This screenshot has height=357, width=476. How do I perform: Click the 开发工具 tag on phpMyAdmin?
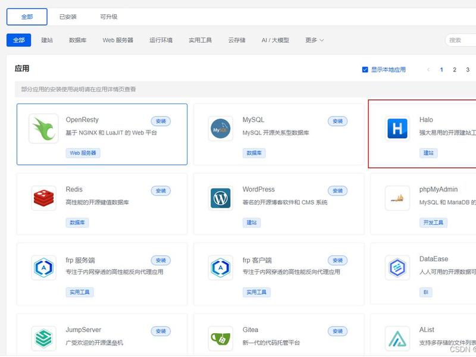[x=434, y=223]
